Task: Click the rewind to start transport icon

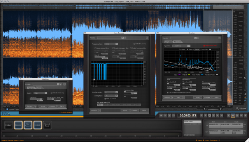Action: tap(161, 116)
